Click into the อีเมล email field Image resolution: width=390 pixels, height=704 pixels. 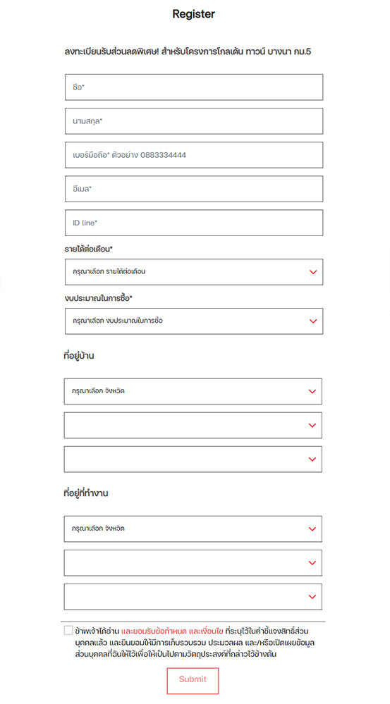[x=194, y=189]
